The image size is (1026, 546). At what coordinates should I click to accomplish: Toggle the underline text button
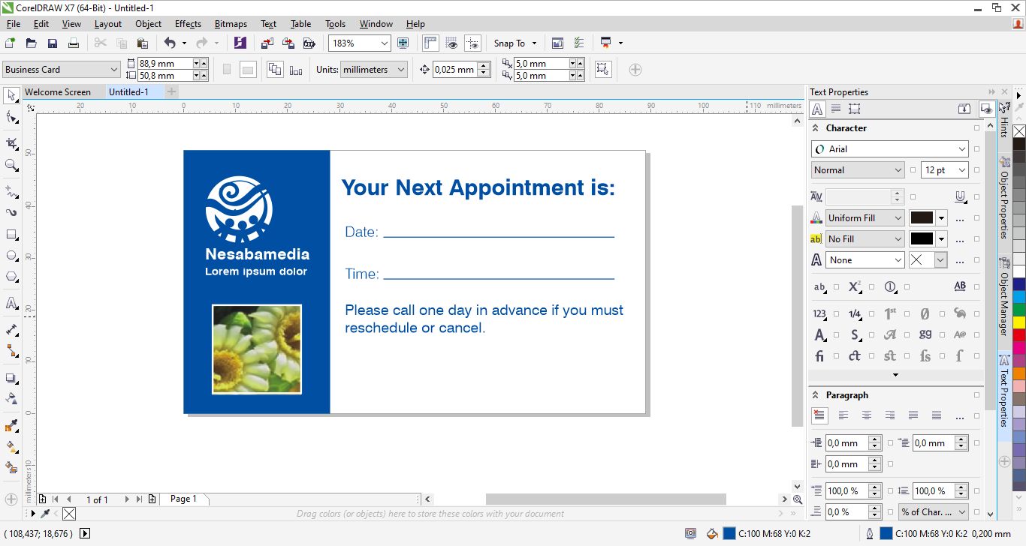(x=960, y=196)
